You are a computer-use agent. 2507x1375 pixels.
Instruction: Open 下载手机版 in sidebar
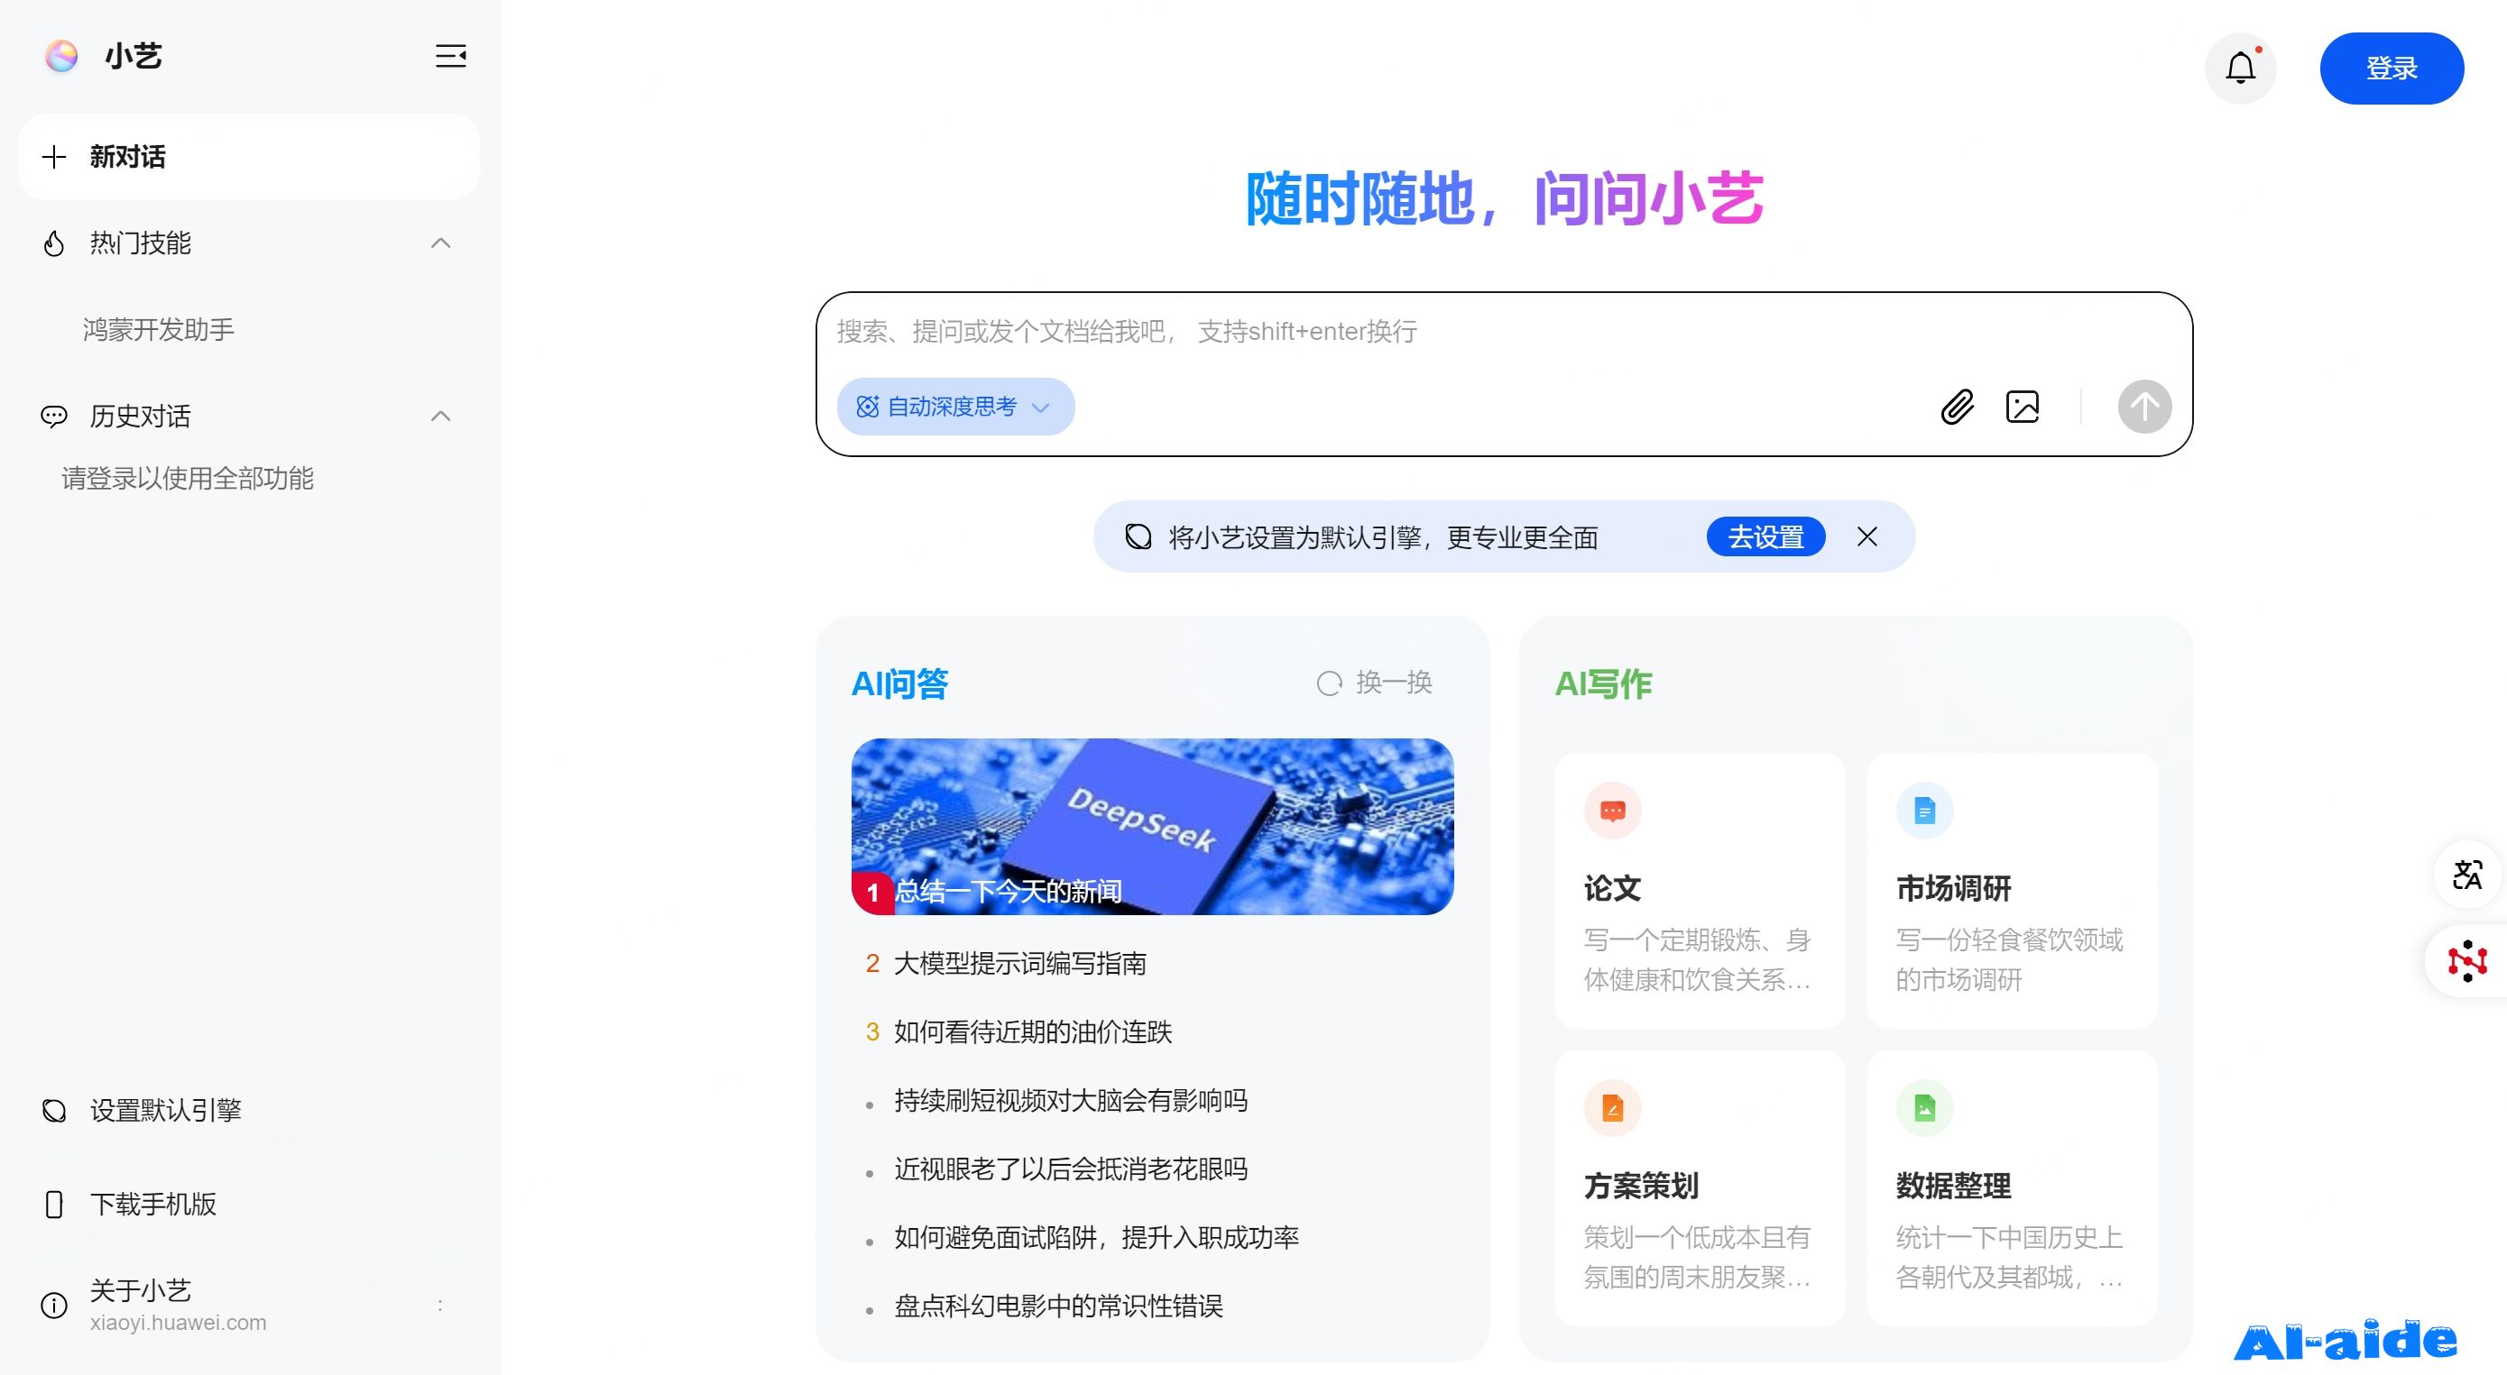pos(152,1204)
